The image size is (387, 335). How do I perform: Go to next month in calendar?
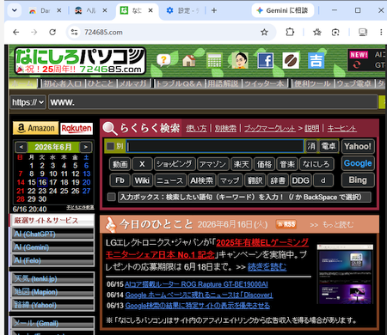85,147
